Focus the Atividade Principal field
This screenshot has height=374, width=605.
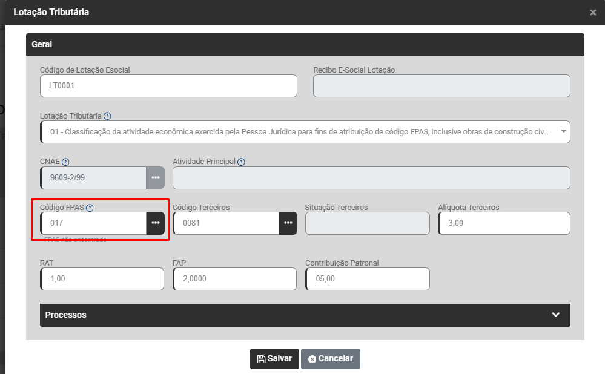click(x=372, y=178)
